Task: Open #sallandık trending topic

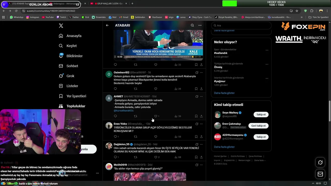Action: click(x=221, y=53)
